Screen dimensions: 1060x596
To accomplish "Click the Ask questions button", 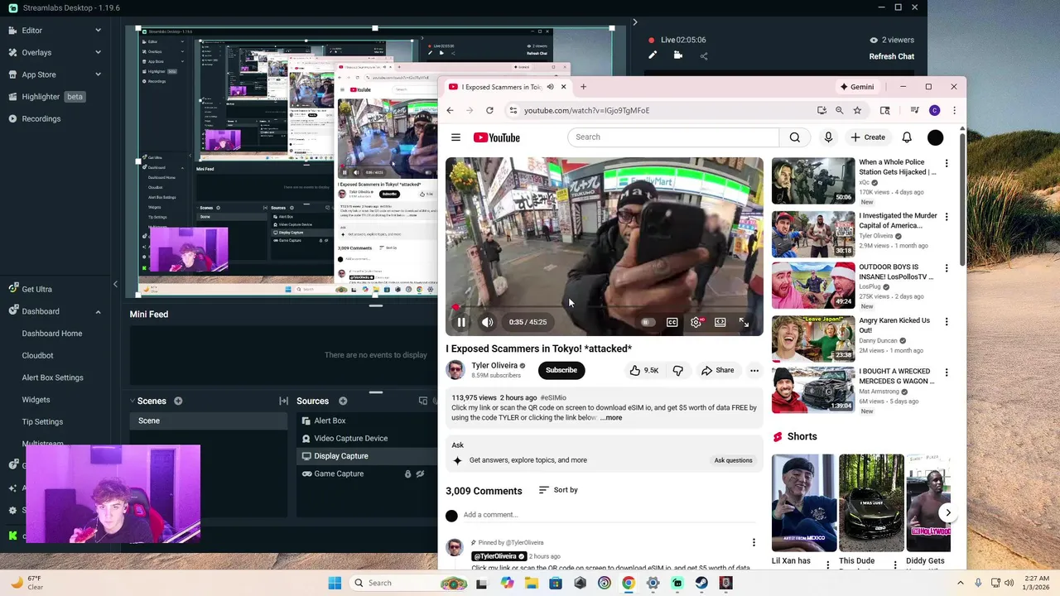I will (733, 460).
